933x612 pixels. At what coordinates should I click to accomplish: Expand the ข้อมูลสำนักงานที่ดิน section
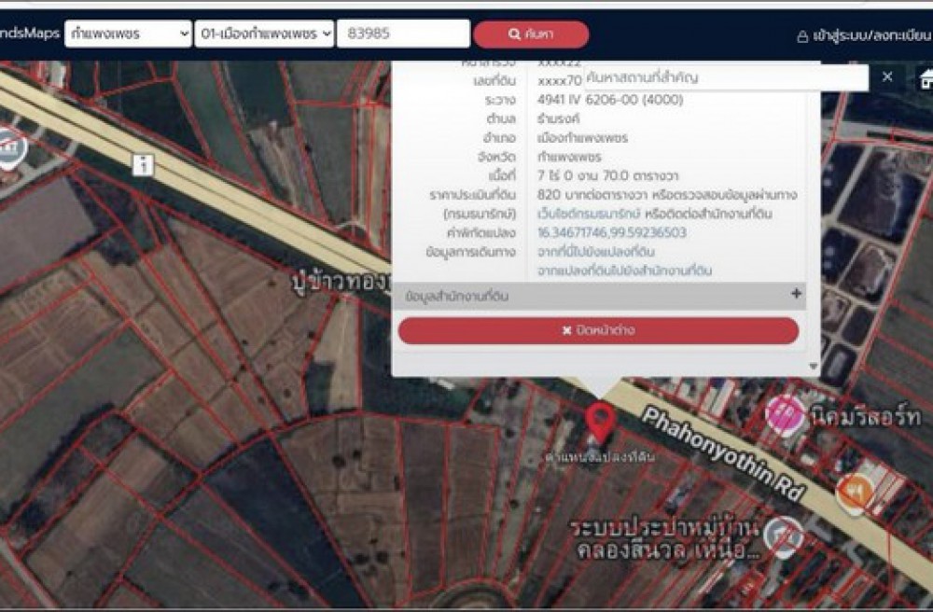tap(796, 295)
